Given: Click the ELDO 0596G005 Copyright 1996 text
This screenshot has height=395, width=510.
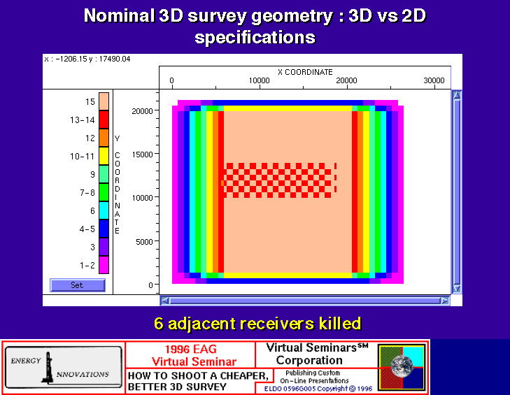Looking at the screenshot, I should [318, 389].
